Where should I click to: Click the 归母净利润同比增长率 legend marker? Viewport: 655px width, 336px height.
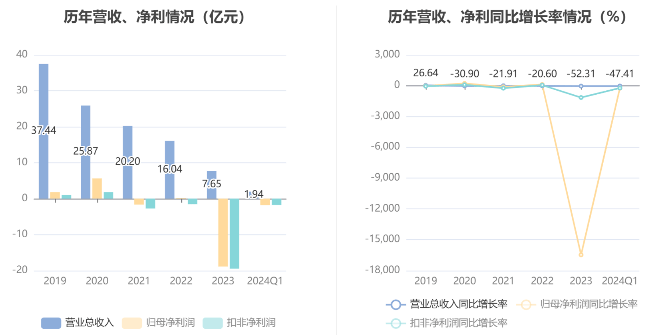click(x=526, y=304)
